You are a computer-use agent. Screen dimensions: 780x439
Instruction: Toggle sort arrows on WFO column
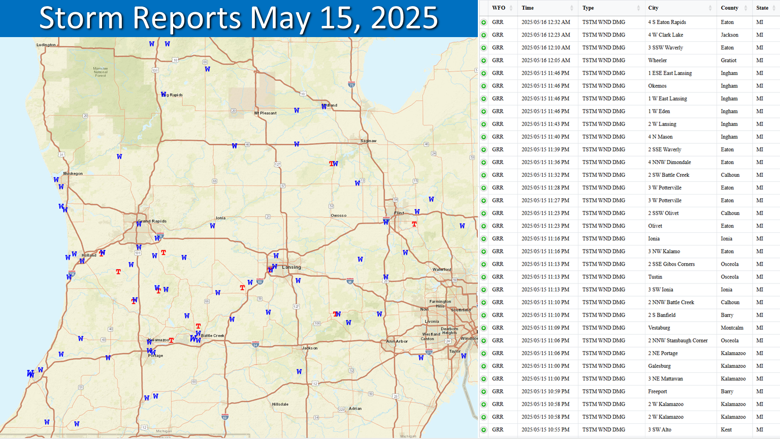[511, 8]
